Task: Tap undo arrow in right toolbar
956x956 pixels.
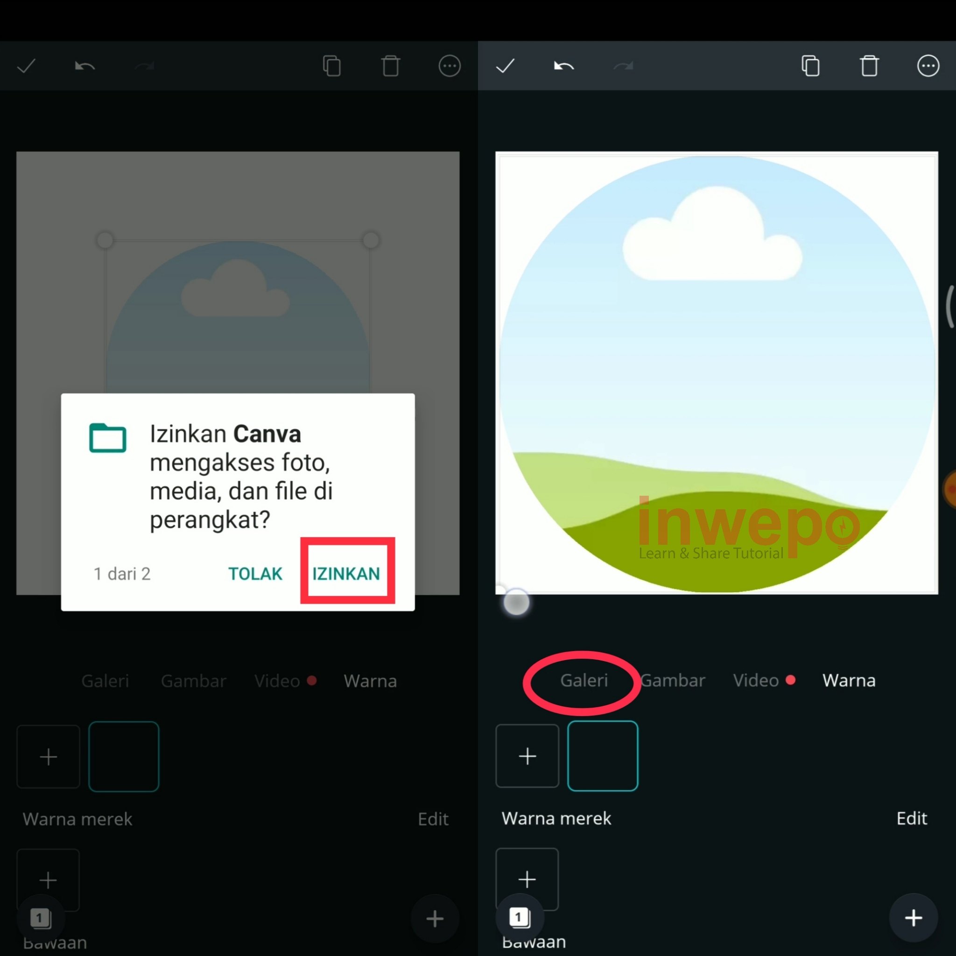Action: coord(563,66)
